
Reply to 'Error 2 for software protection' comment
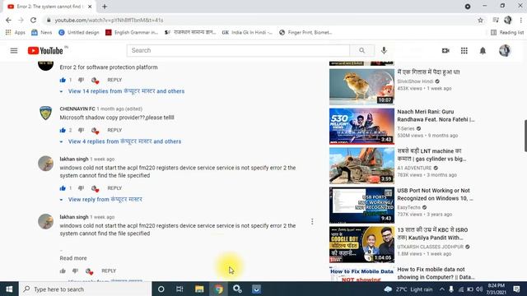[114, 80]
